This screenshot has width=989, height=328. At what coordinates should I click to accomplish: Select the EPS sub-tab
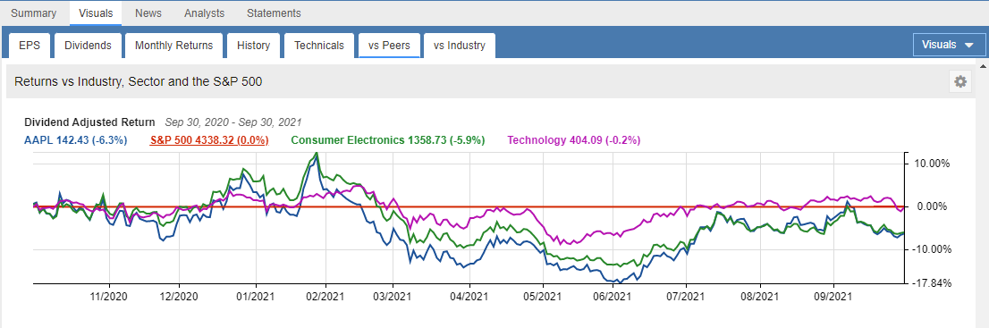pos(29,46)
